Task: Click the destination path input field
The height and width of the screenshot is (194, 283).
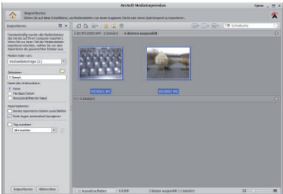Action: (x=37, y=77)
